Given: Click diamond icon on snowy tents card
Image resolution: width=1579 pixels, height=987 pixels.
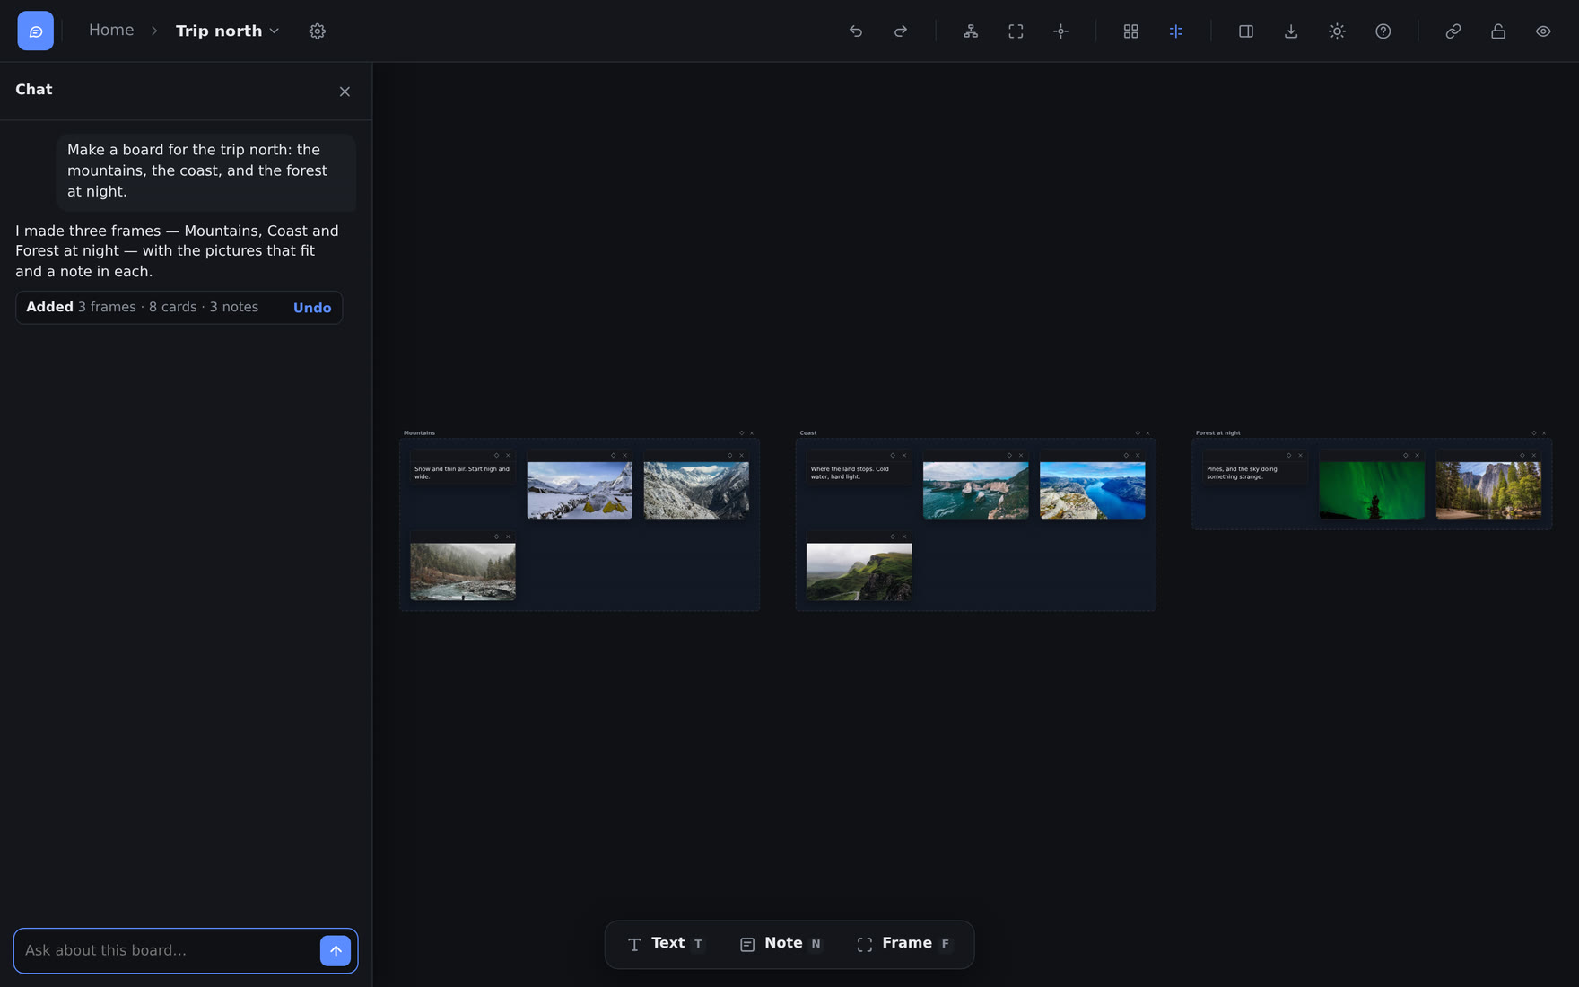Looking at the screenshot, I should point(613,455).
